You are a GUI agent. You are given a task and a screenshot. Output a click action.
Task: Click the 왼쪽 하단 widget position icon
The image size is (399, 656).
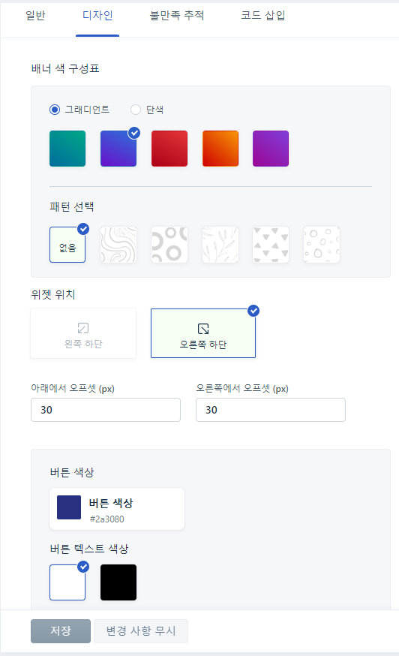83,328
